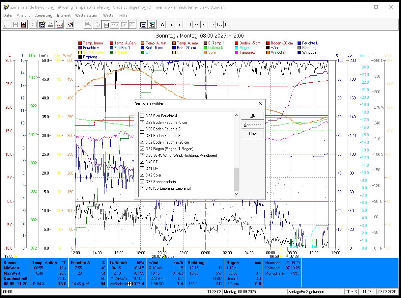Click the Max/Min values icon
Image resolution: width=401 pixels, height=298 pixels.
pyautogui.click(x=152, y=25)
